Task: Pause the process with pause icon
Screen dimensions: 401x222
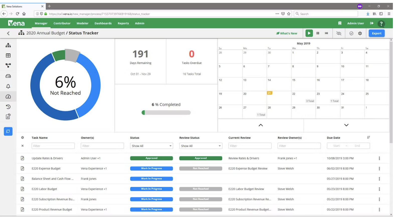Action: point(318,33)
